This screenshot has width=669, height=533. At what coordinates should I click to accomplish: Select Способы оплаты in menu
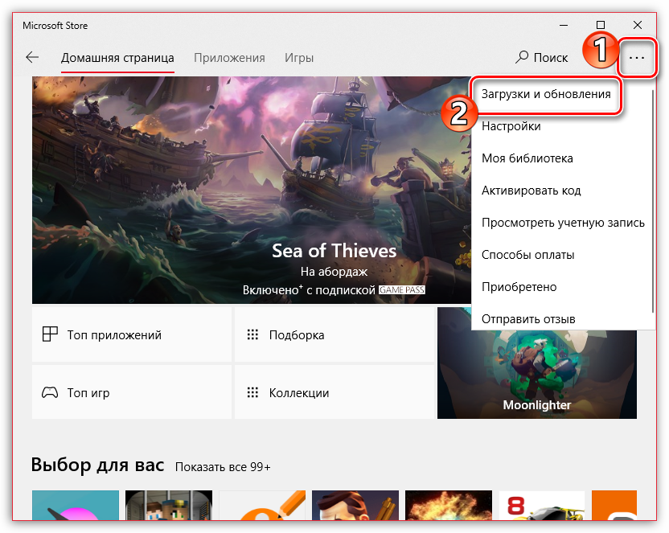click(527, 255)
